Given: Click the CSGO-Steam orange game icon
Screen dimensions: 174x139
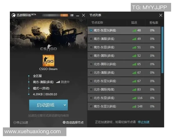Looking at the screenshot, I should 48,61.
